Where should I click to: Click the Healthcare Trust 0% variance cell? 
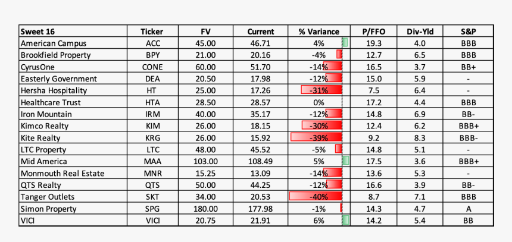click(x=319, y=102)
